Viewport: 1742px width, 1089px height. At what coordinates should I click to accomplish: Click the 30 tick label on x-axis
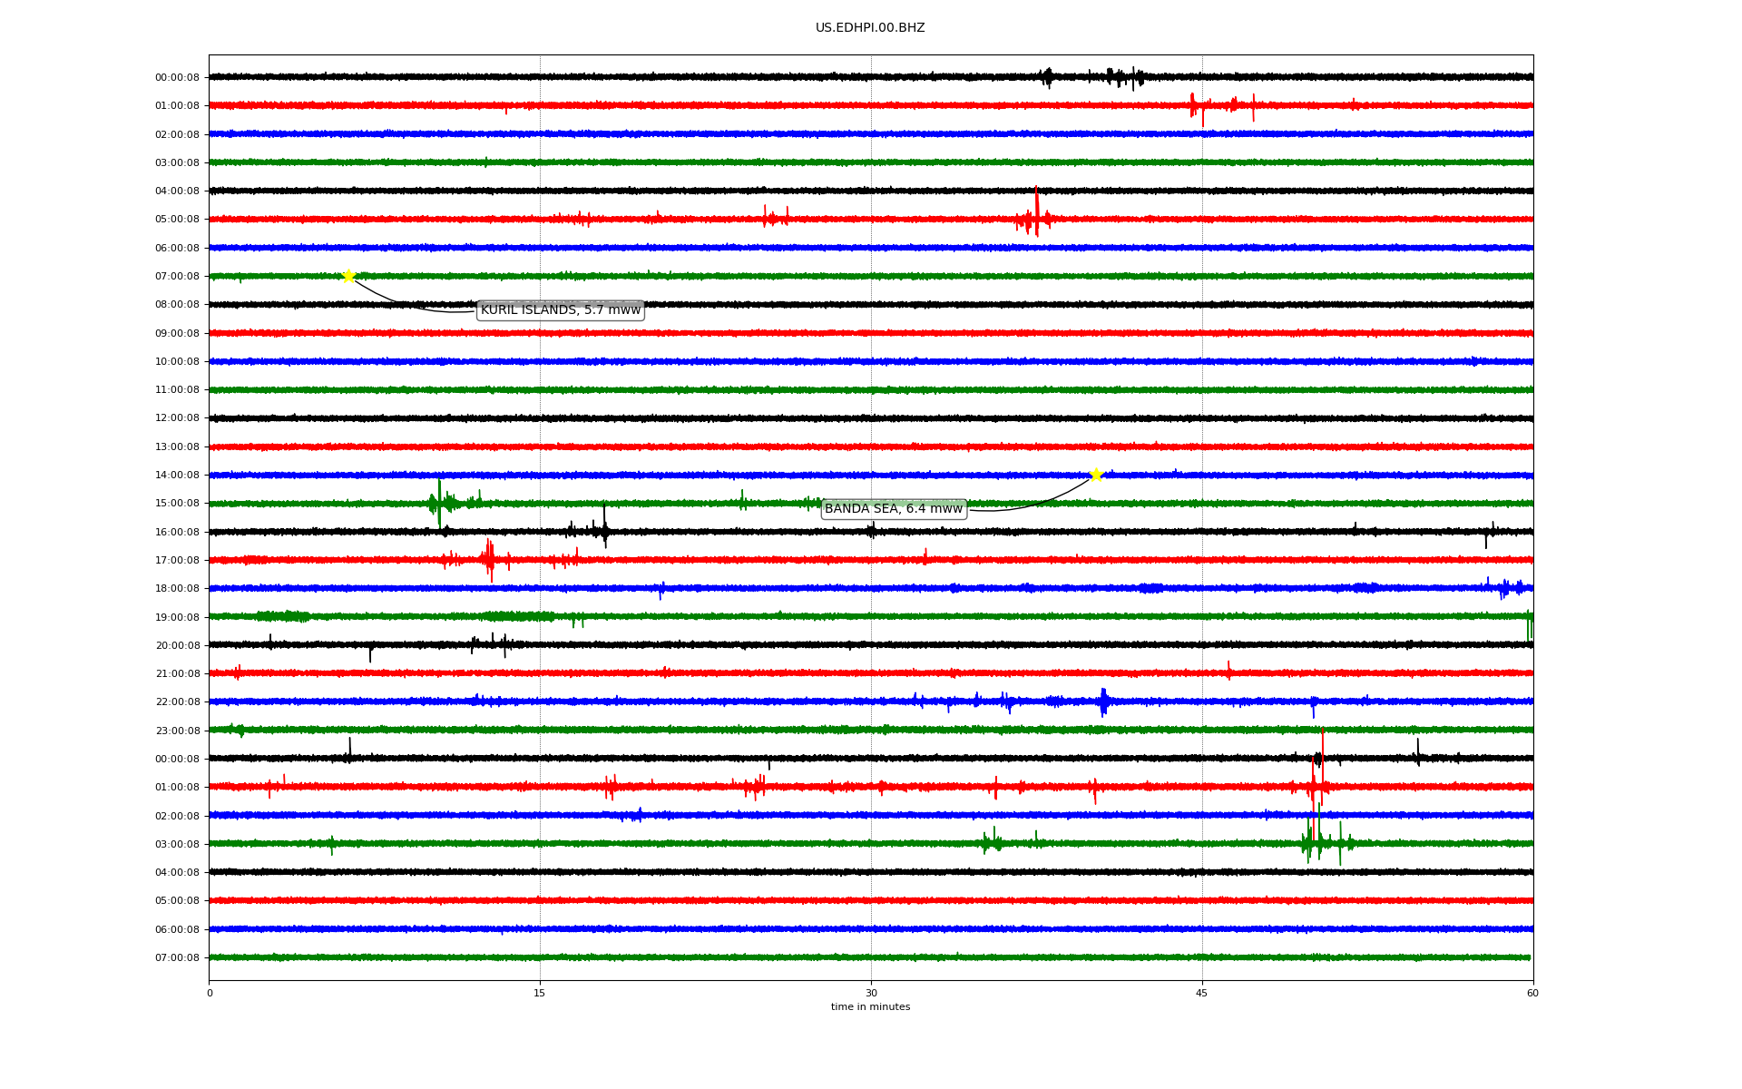pos(871,993)
